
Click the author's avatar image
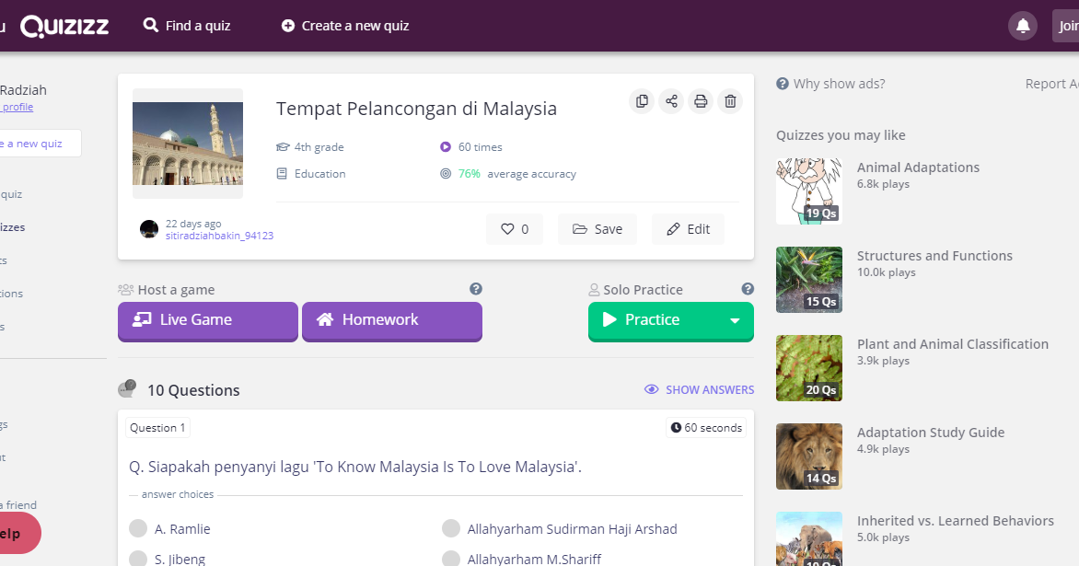tap(148, 229)
